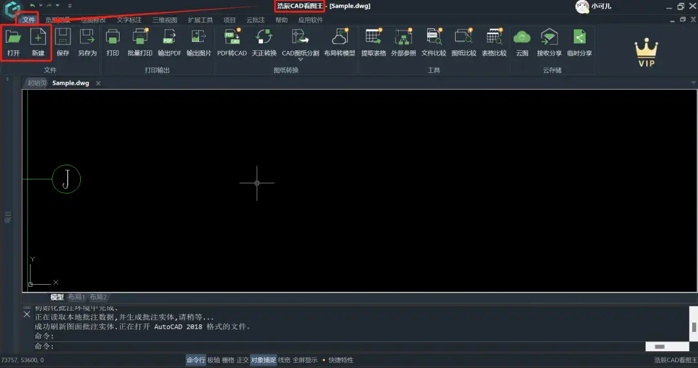The image size is (698, 368).
Task: Click the 另存为 (Save As) icon
Action: pyautogui.click(x=87, y=37)
